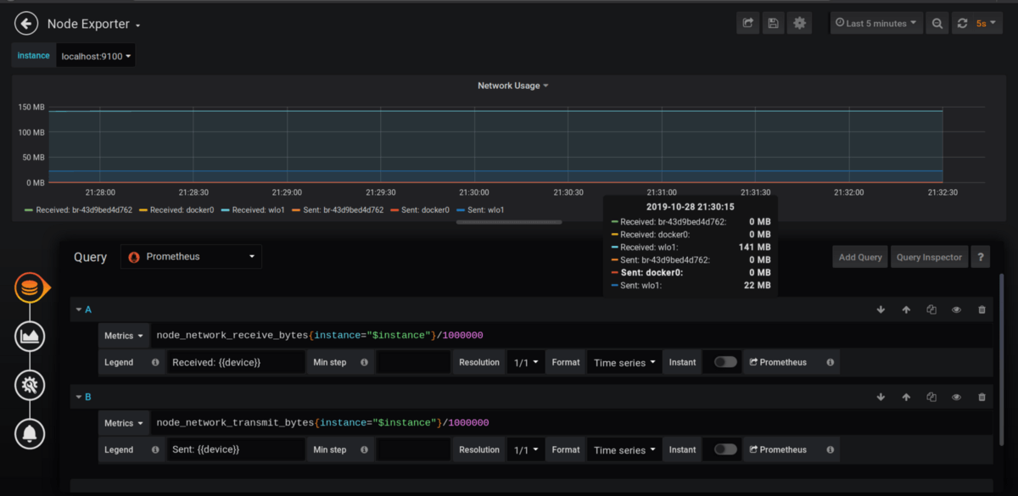Toggle Received: br-43d9bed4d762 legend series
This screenshot has height=496, width=1018.
click(84, 209)
